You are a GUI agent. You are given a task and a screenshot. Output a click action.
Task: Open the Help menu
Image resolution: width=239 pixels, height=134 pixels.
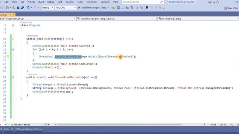[115, 2]
